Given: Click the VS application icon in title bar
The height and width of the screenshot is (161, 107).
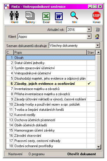Looking at the screenshot, I should pos(7,7).
